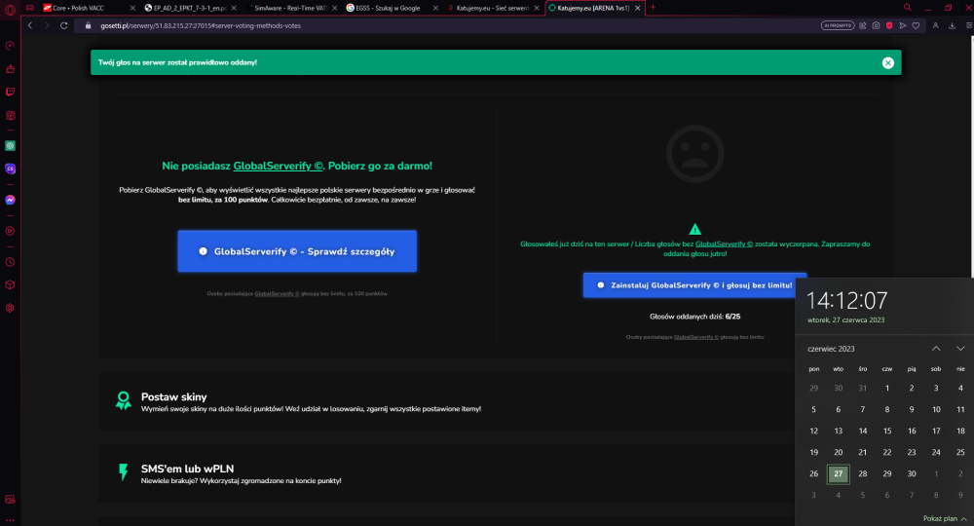
Task: Open the easy setup sliders icon
Action: coord(968,25)
